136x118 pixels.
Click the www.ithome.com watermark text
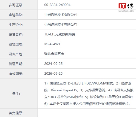126,11
